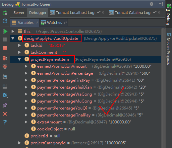This screenshot has height=148, width=172.
Task: Expand the projectCategoryId node
Action: tap(20, 143)
